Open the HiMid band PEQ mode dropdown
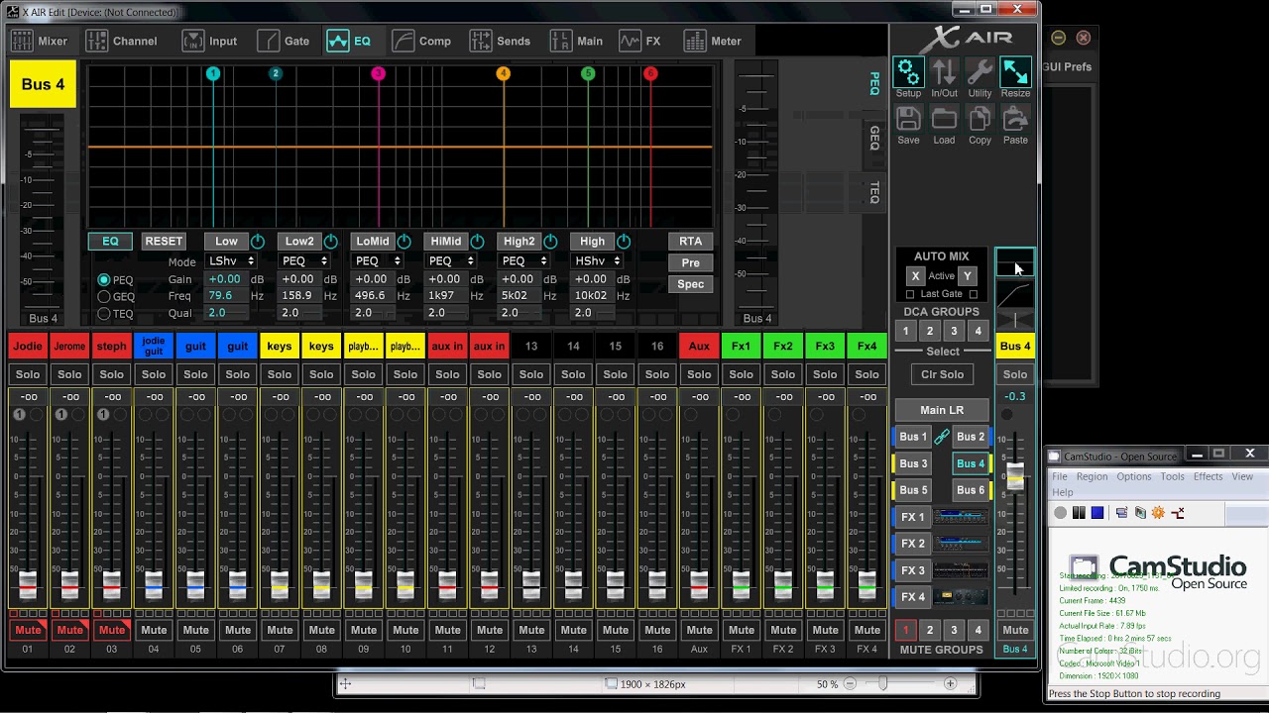Screen dimensions: 1269x713 (x=451, y=261)
